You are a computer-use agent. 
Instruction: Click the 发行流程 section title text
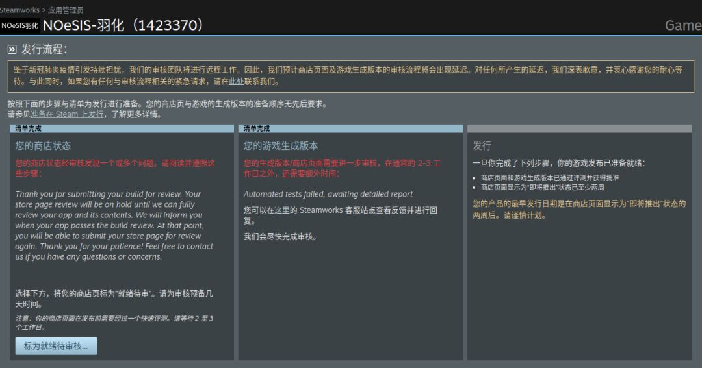click(44, 49)
